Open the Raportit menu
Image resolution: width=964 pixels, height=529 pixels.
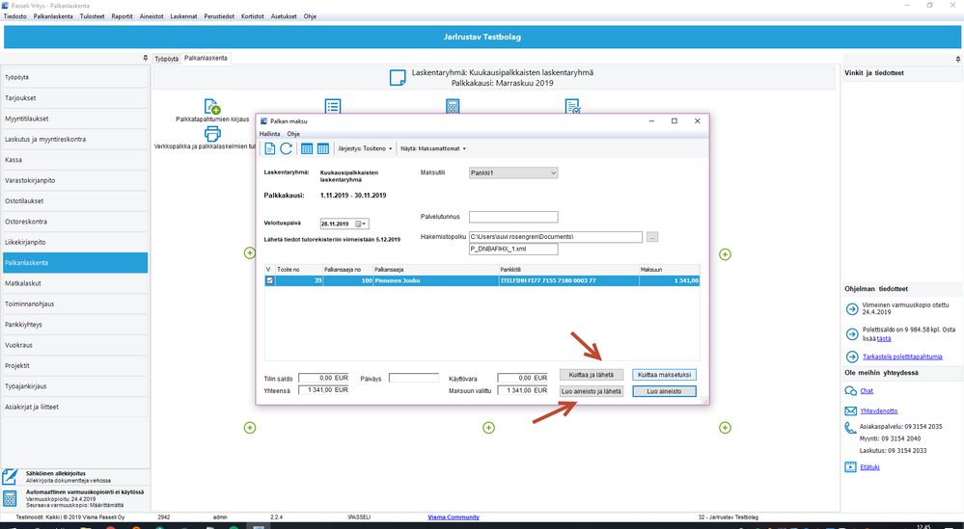(x=122, y=16)
